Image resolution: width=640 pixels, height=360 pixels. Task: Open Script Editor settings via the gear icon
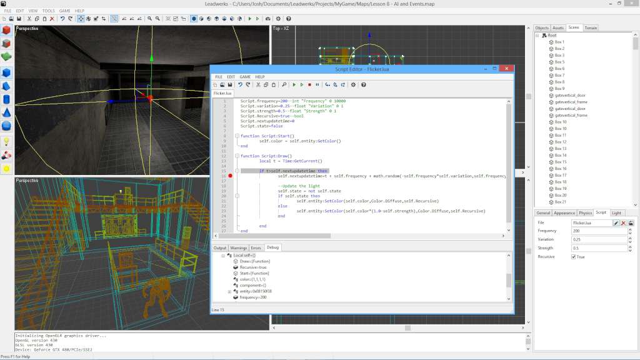point(353,84)
